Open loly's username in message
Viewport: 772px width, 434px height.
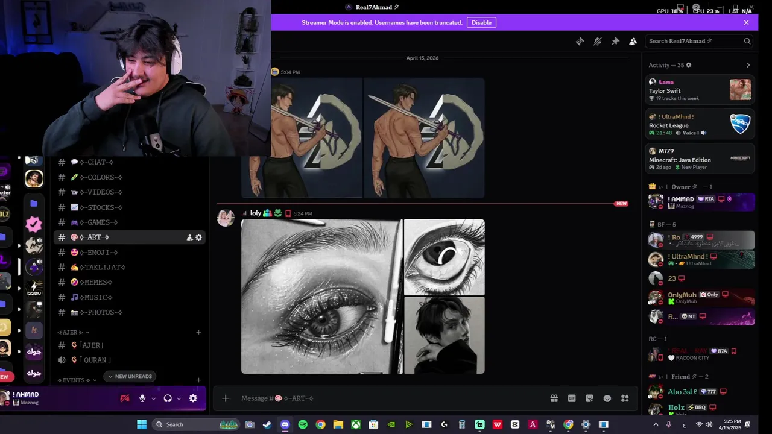[256, 213]
